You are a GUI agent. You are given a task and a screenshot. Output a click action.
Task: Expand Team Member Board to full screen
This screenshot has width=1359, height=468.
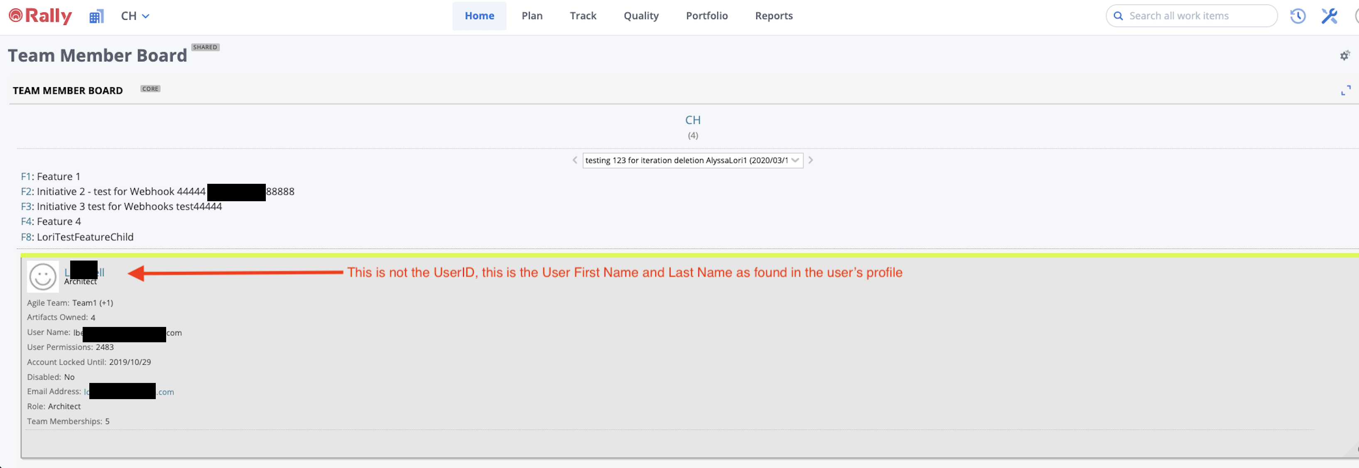1345,90
